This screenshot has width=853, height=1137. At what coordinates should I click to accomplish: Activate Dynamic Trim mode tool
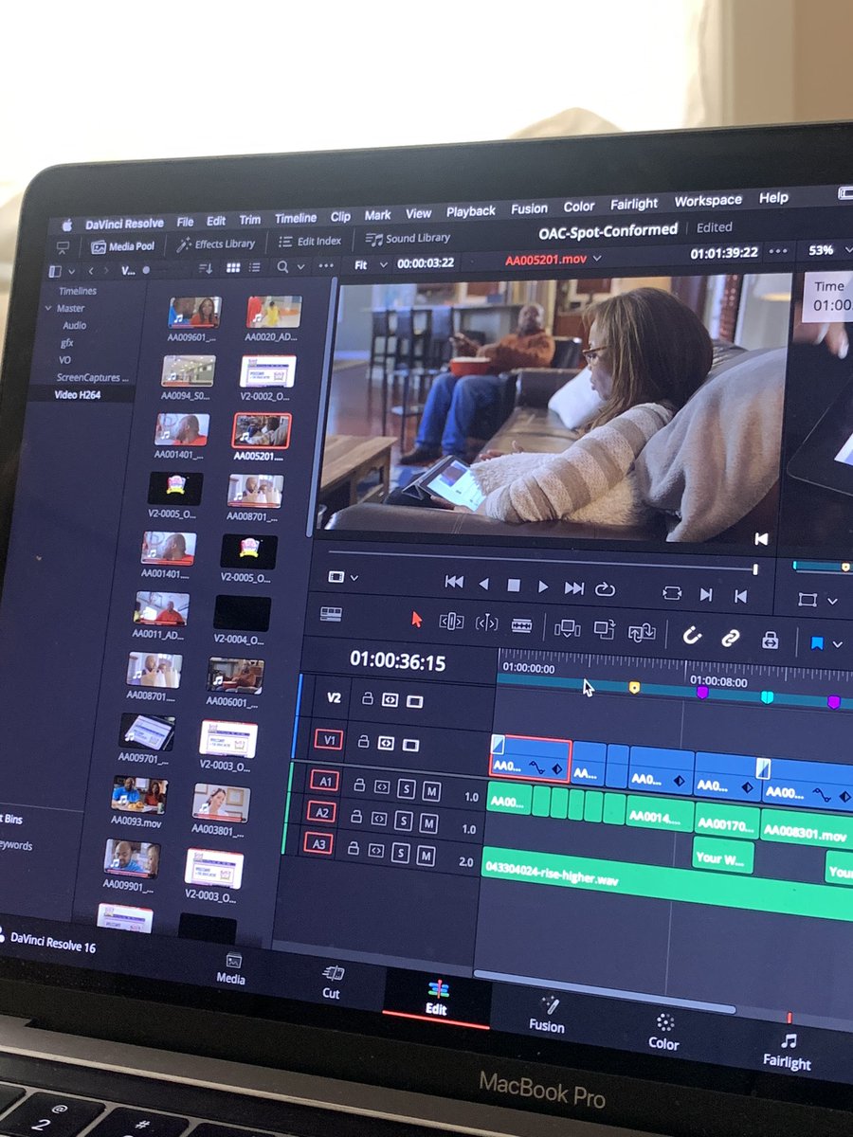[486, 623]
